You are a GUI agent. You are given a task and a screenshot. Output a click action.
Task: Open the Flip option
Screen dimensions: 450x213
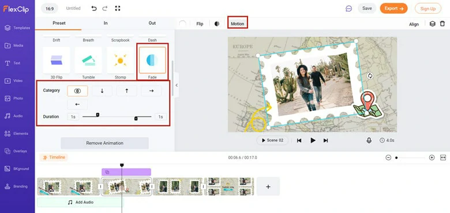pyautogui.click(x=200, y=24)
